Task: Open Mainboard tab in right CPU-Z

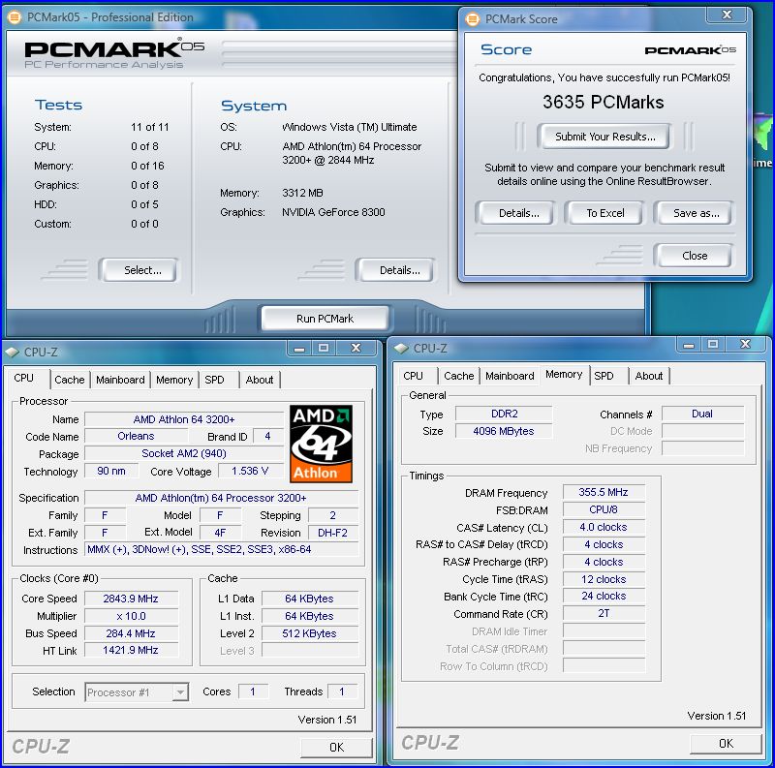Action: pos(510,376)
